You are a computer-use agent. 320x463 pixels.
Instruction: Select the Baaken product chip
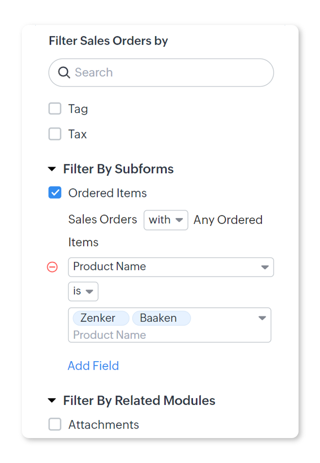(x=158, y=318)
